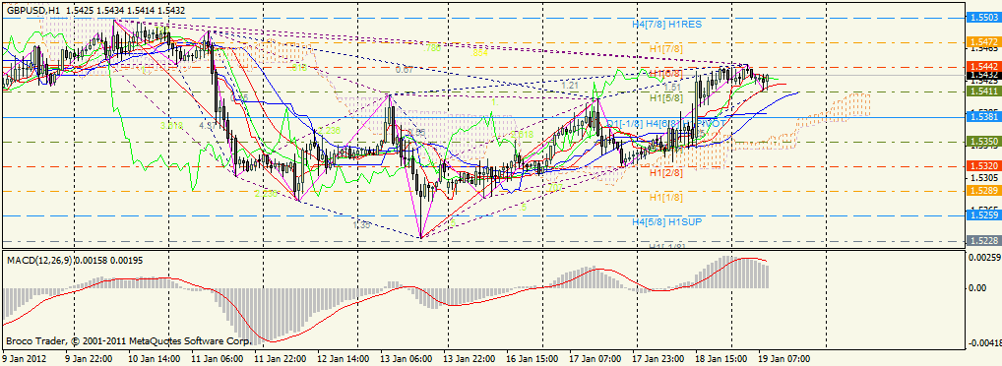The height and width of the screenshot is (366, 1002).
Task: Click the H4[7/8] H1RES level label
Action: click(666, 24)
